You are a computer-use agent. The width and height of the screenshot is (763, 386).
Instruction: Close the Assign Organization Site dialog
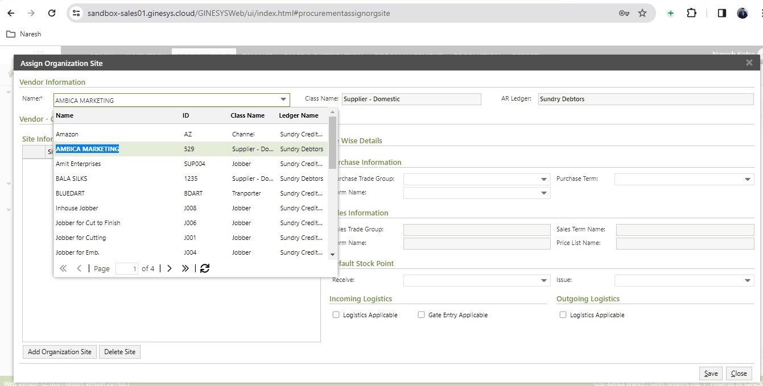(x=749, y=63)
